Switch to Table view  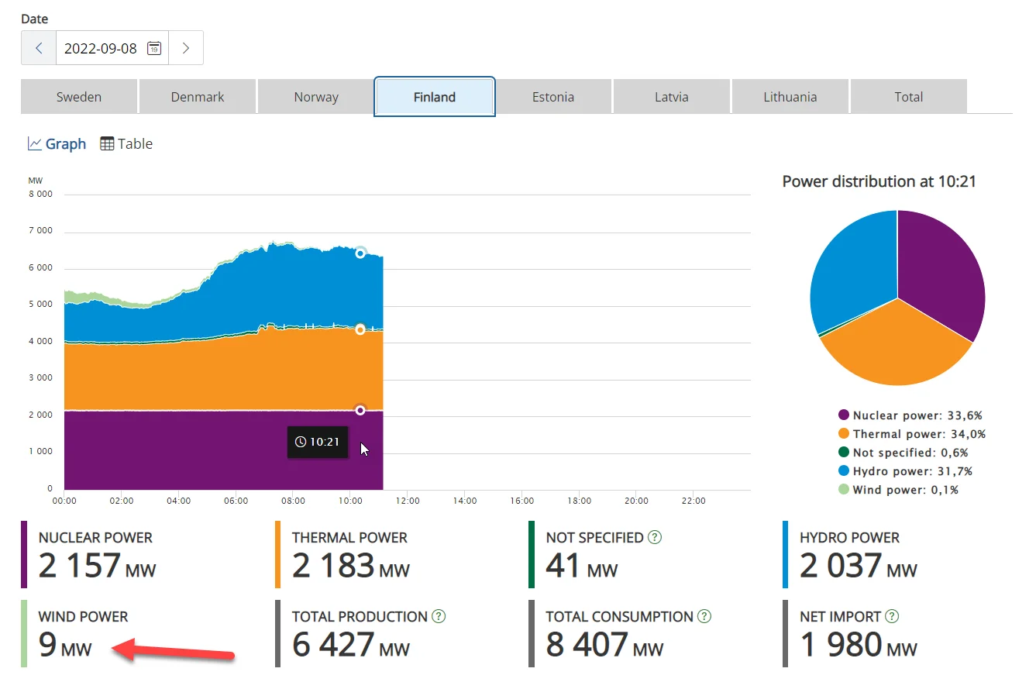coord(126,143)
